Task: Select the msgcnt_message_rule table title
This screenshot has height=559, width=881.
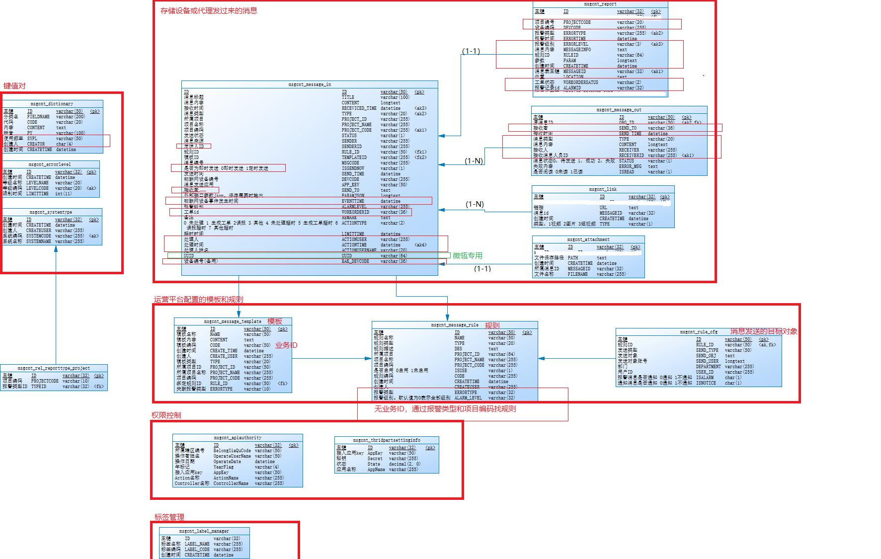Action: tap(455, 325)
